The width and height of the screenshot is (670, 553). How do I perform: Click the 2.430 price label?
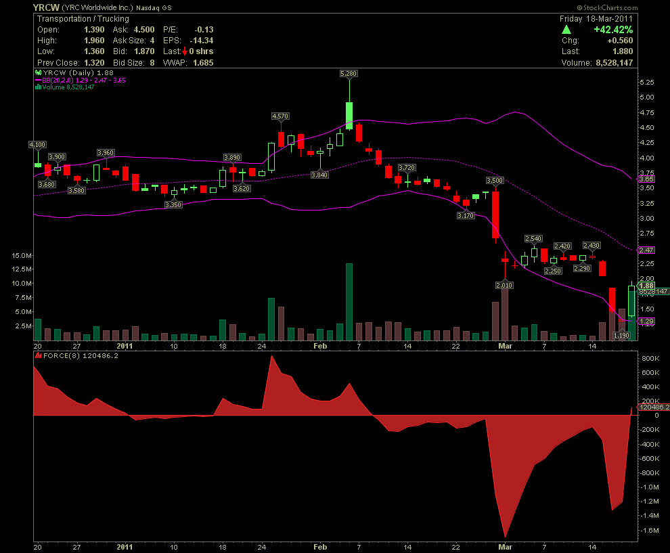point(591,246)
